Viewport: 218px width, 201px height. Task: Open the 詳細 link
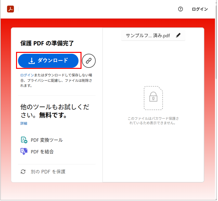click(x=24, y=123)
